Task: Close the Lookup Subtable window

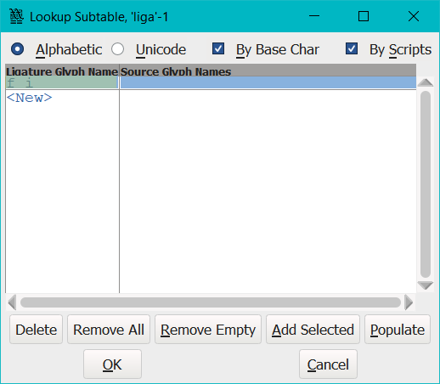Action: point(414,16)
